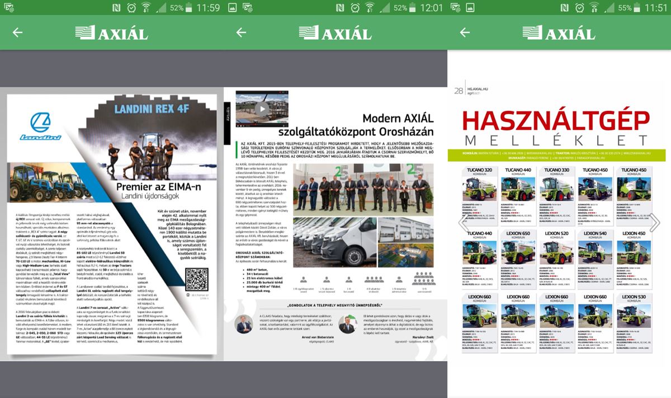Go back from the 12:01 Orosháza screen
671x398 pixels.
tap(241, 32)
